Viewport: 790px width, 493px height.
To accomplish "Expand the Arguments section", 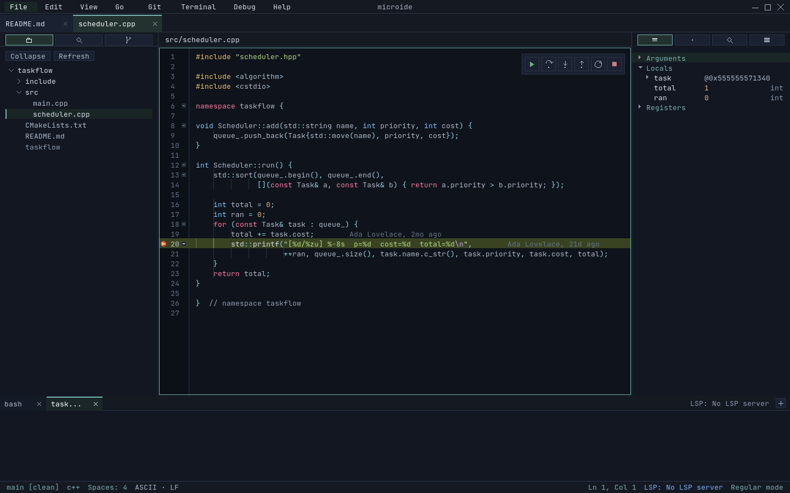I will click(640, 58).
